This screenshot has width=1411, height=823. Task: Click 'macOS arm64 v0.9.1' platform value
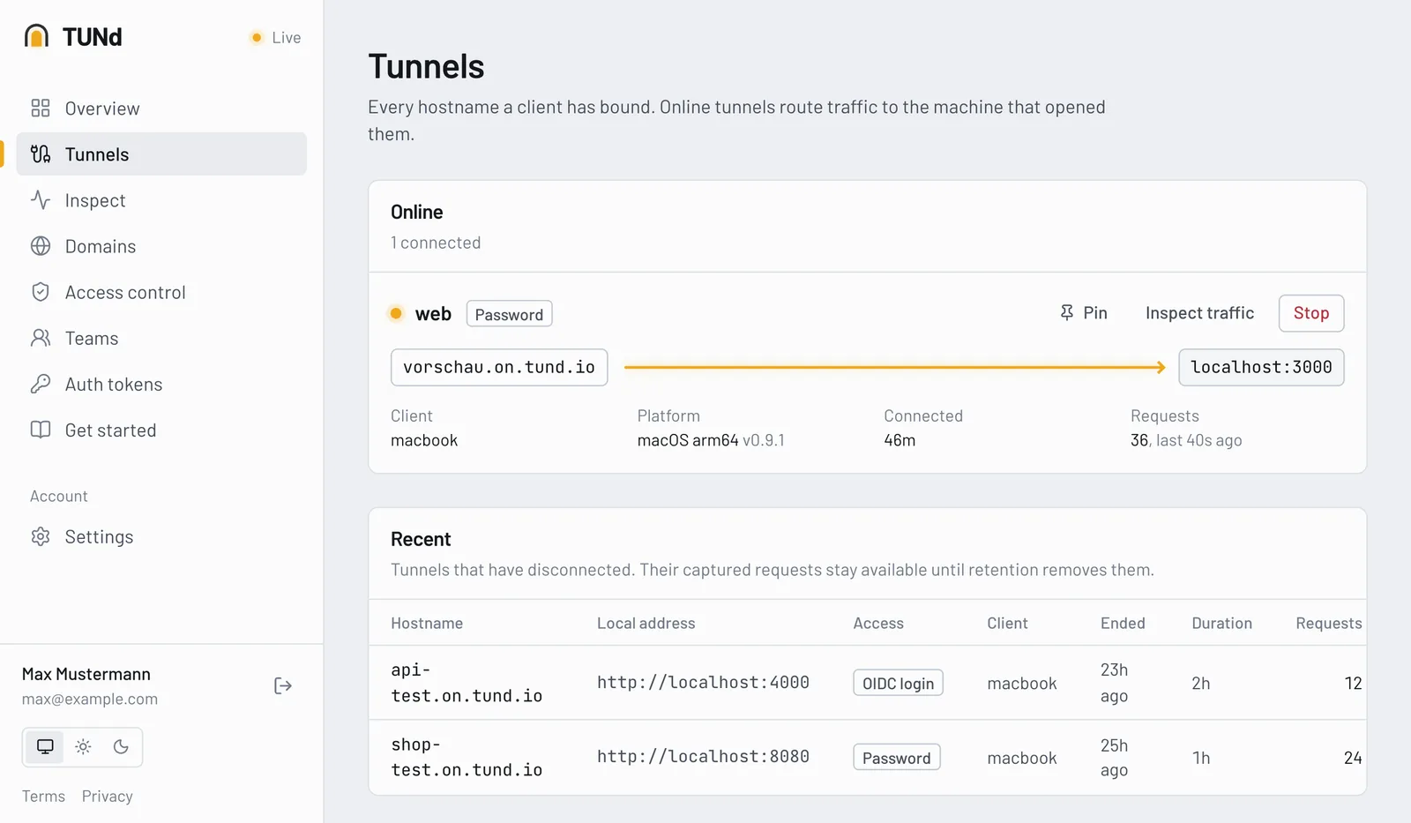click(x=711, y=439)
